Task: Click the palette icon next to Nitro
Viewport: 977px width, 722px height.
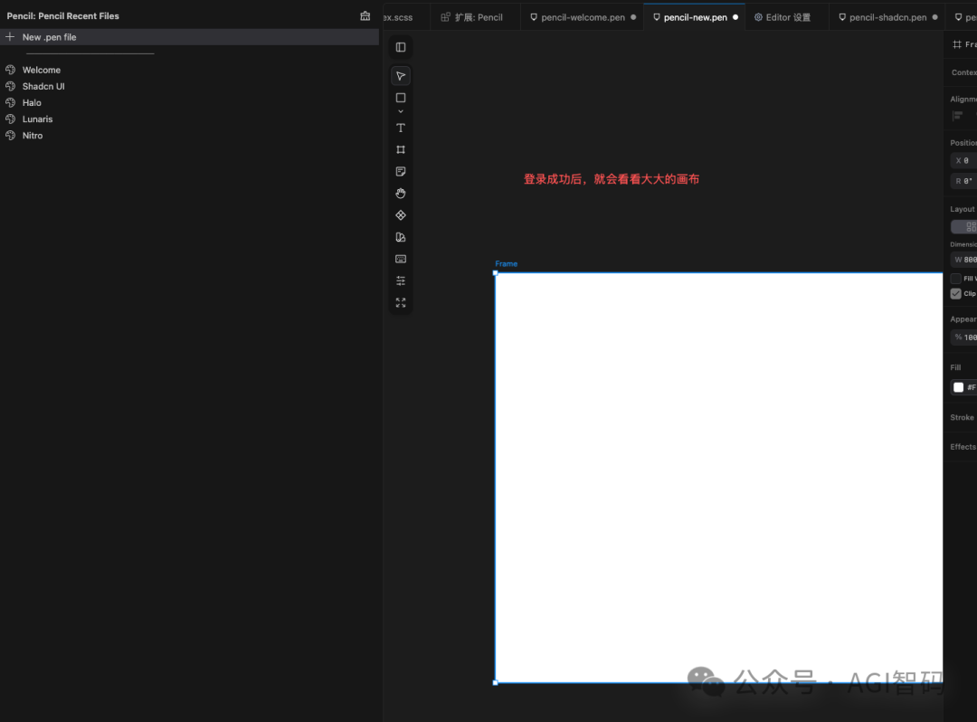Action: (11, 135)
